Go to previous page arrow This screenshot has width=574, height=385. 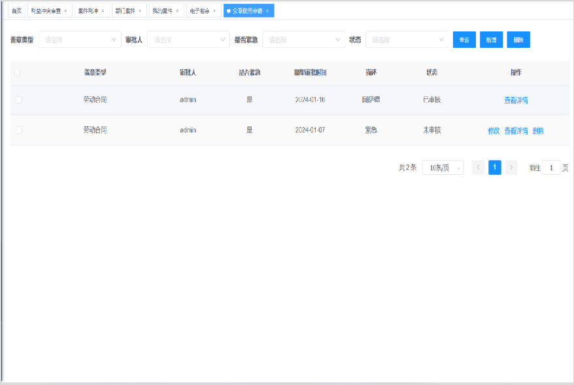pyautogui.click(x=478, y=168)
